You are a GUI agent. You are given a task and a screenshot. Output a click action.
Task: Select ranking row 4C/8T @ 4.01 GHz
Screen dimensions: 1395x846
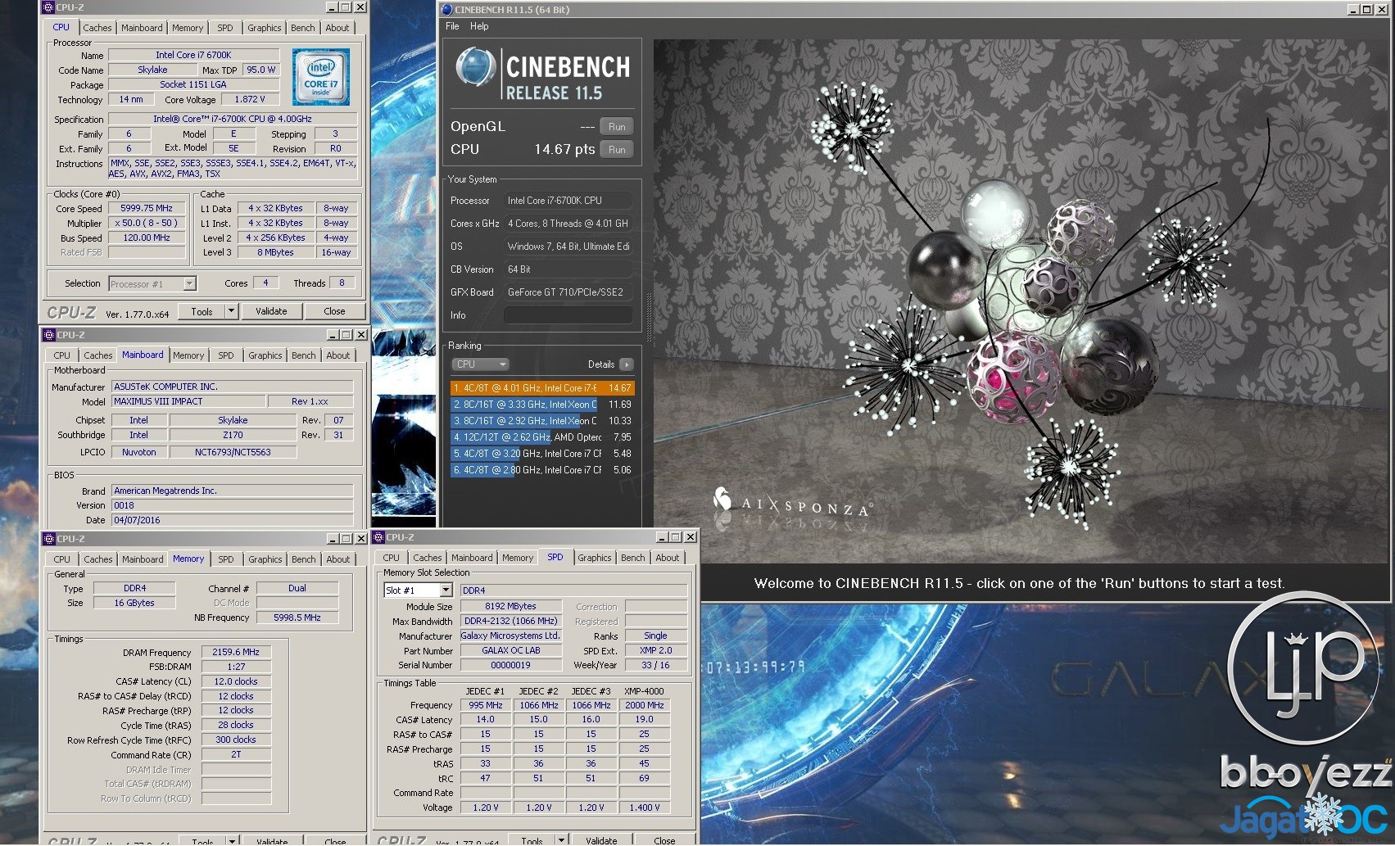(541, 388)
